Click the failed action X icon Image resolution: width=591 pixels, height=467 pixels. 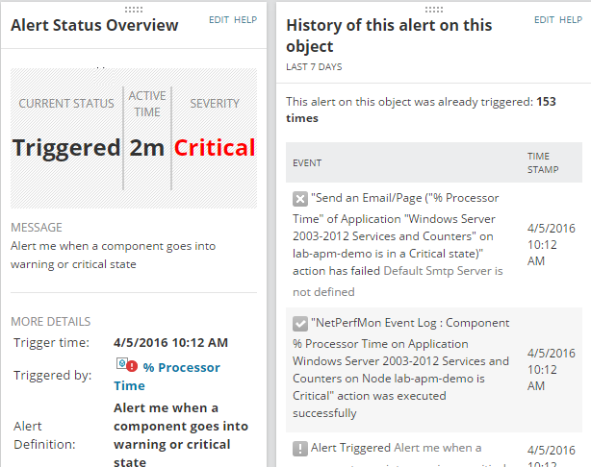[300, 199]
